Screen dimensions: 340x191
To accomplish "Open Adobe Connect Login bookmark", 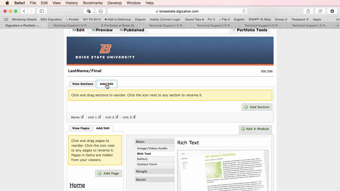I will (x=165, y=19).
